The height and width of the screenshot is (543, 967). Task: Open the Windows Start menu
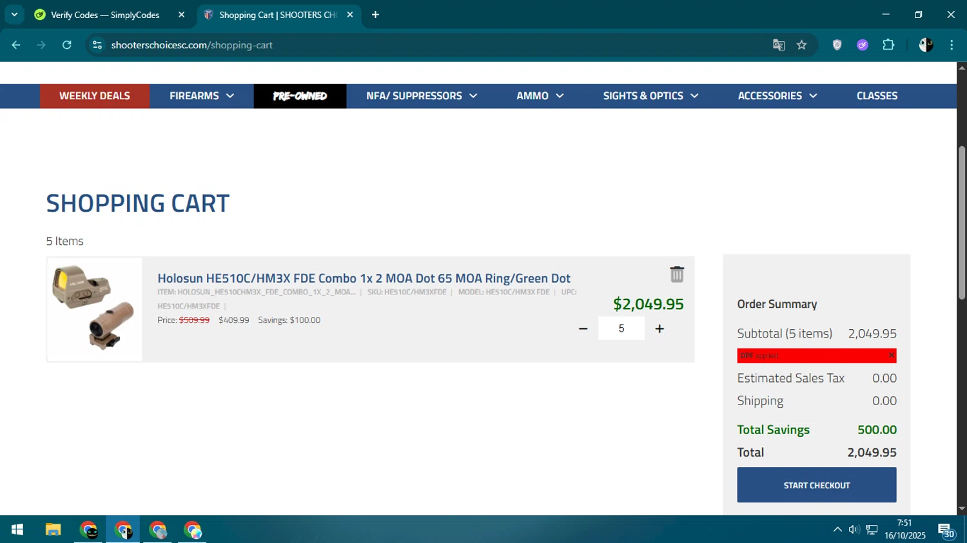tap(17, 529)
